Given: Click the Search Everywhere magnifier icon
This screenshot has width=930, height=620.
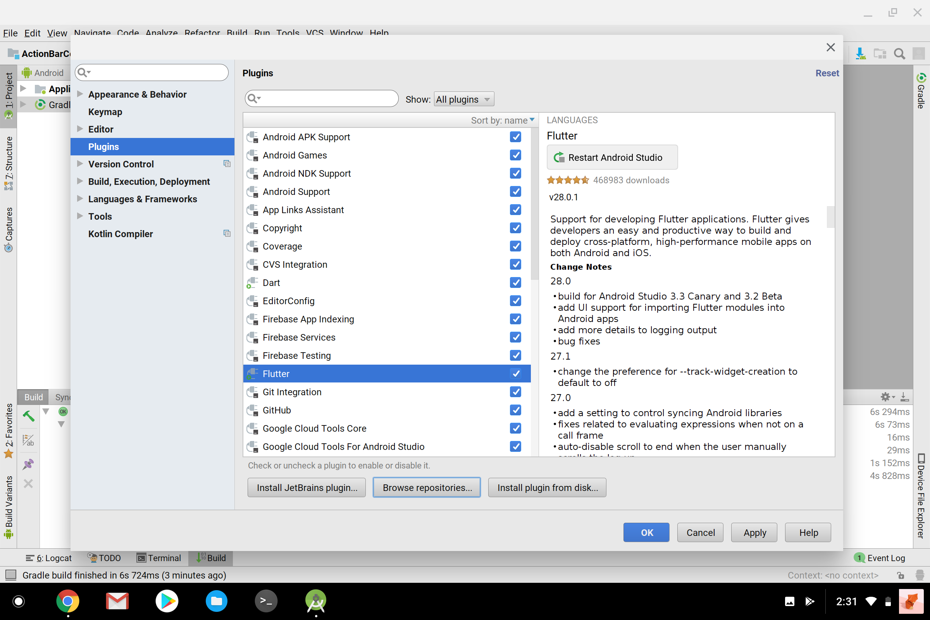Looking at the screenshot, I should pyautogui.click(x=899, y=53).
